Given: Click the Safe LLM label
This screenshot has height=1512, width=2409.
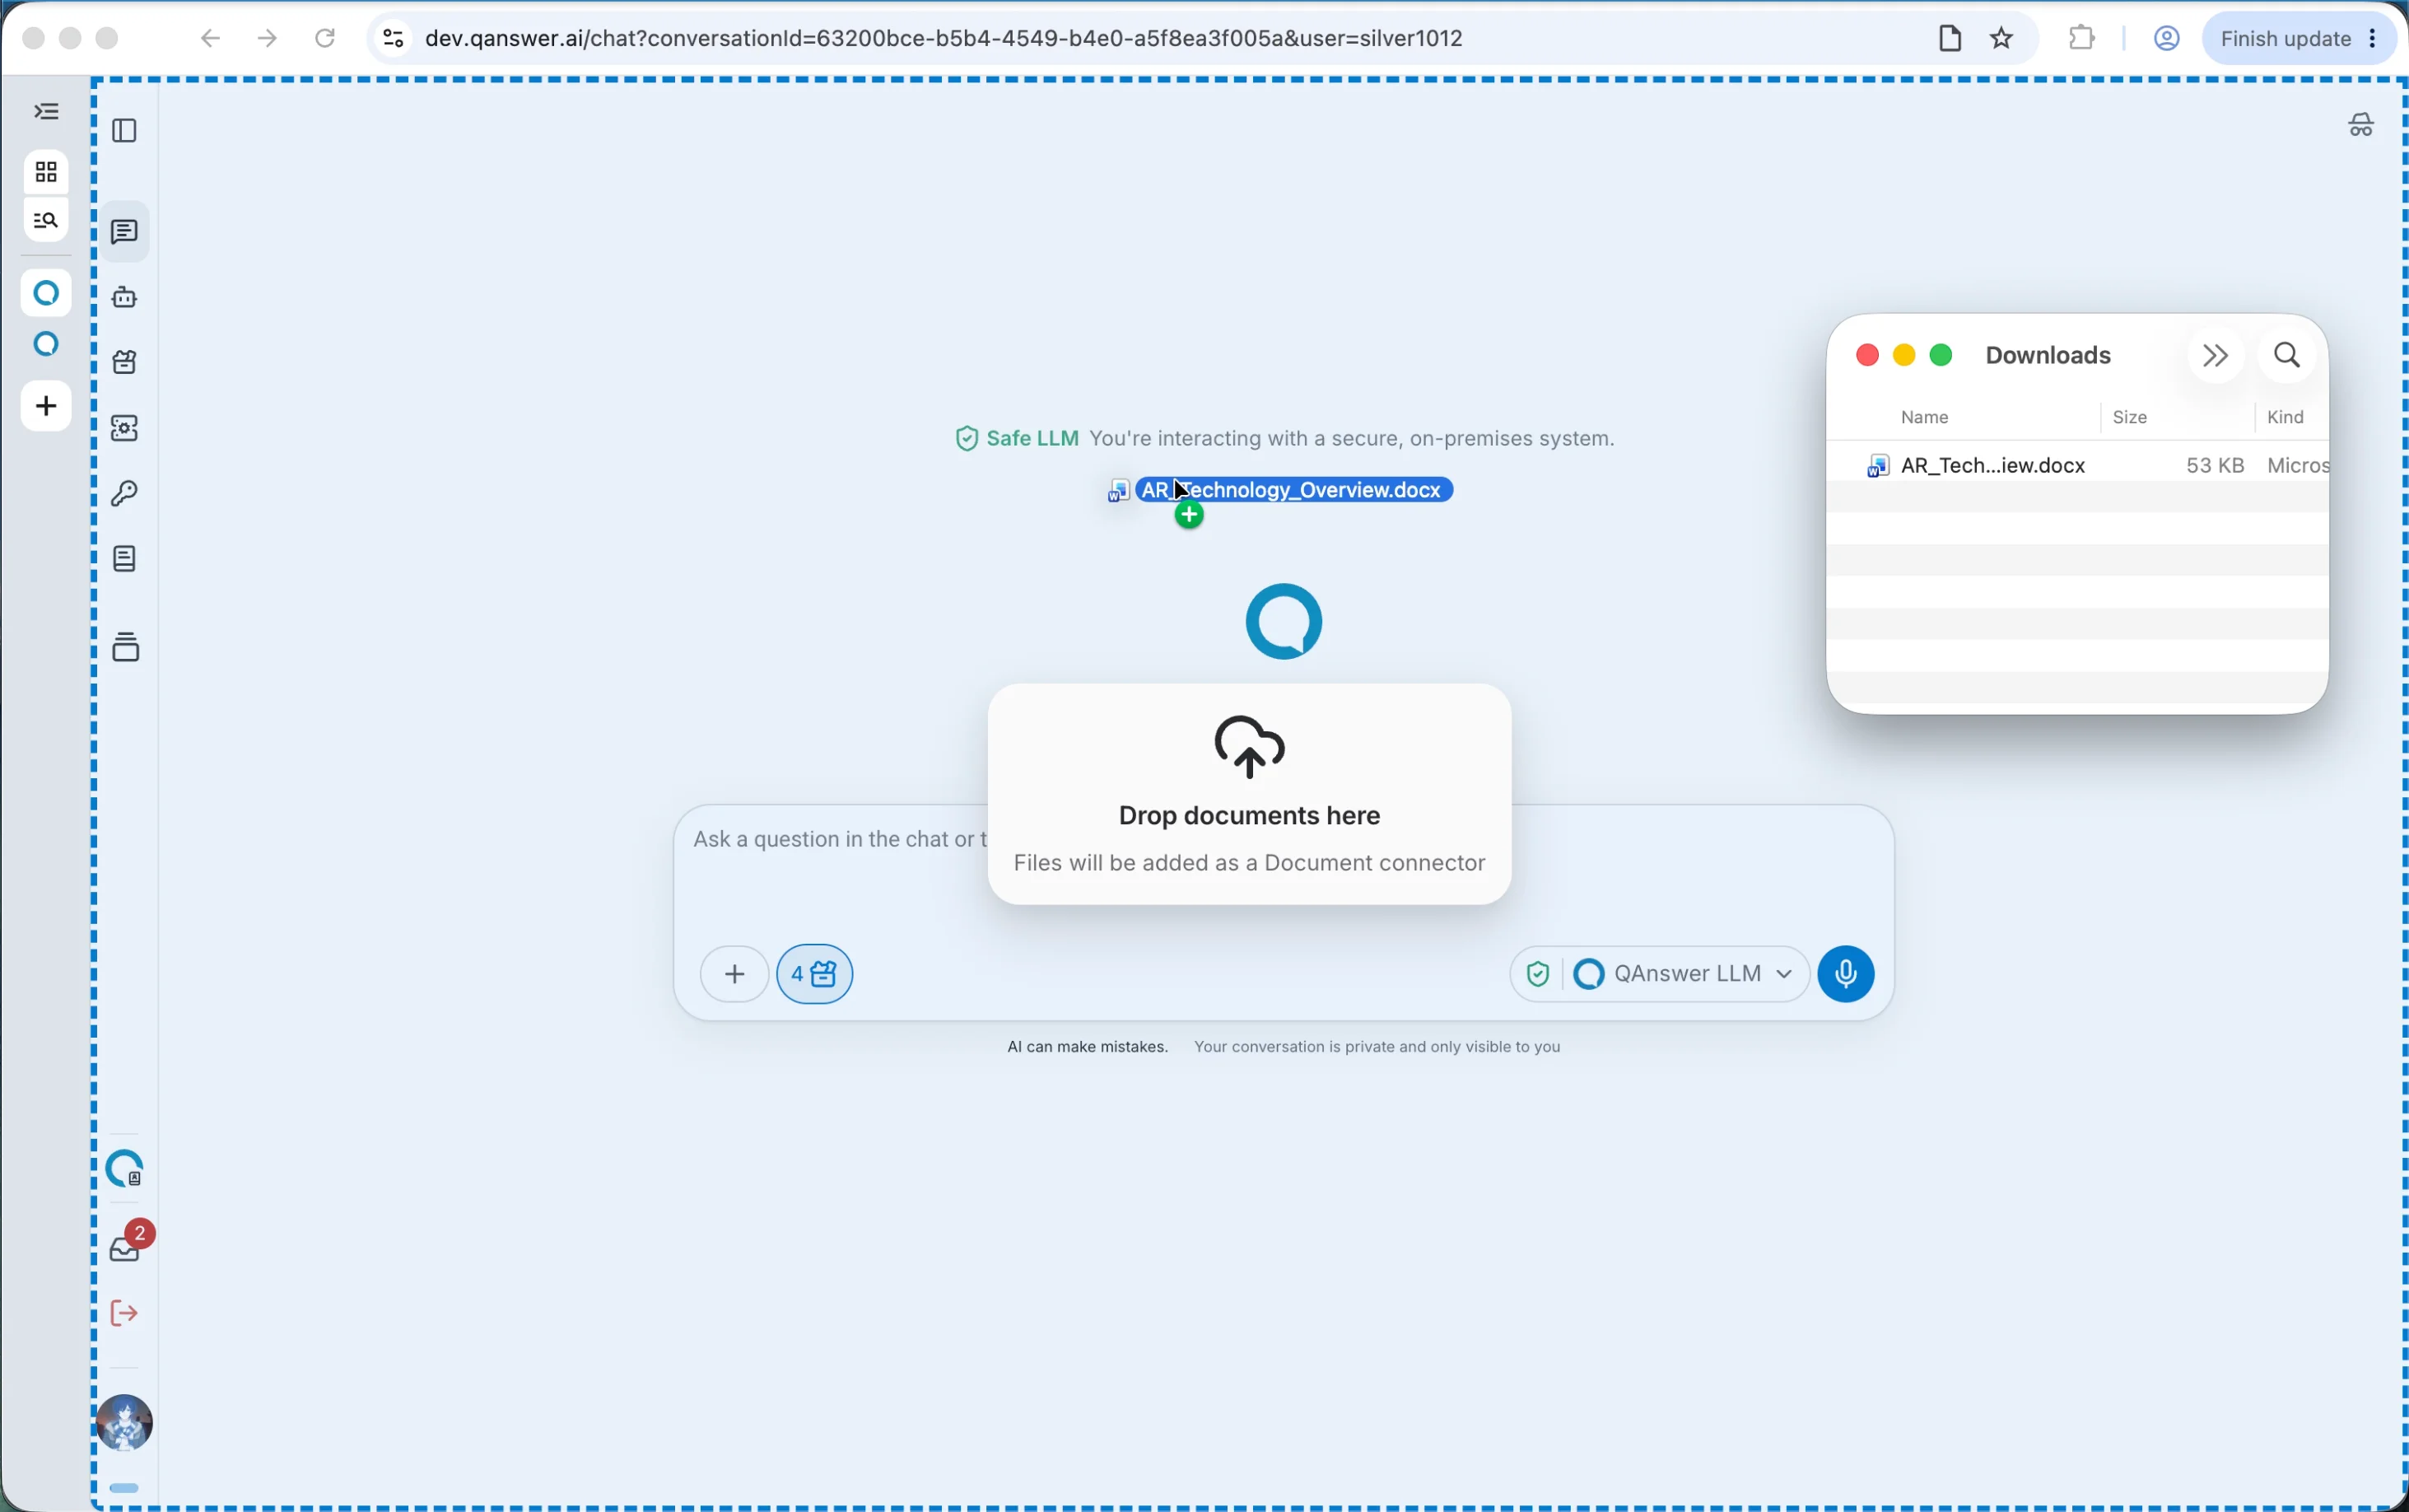Looking at the screenshot, I should 1032,438.
